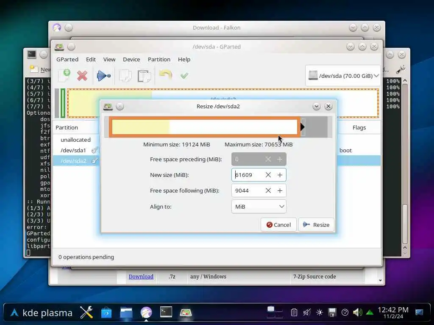Open the GParted menu
Viewport: 434px width, 325px height.
click(x=67, y=59)
